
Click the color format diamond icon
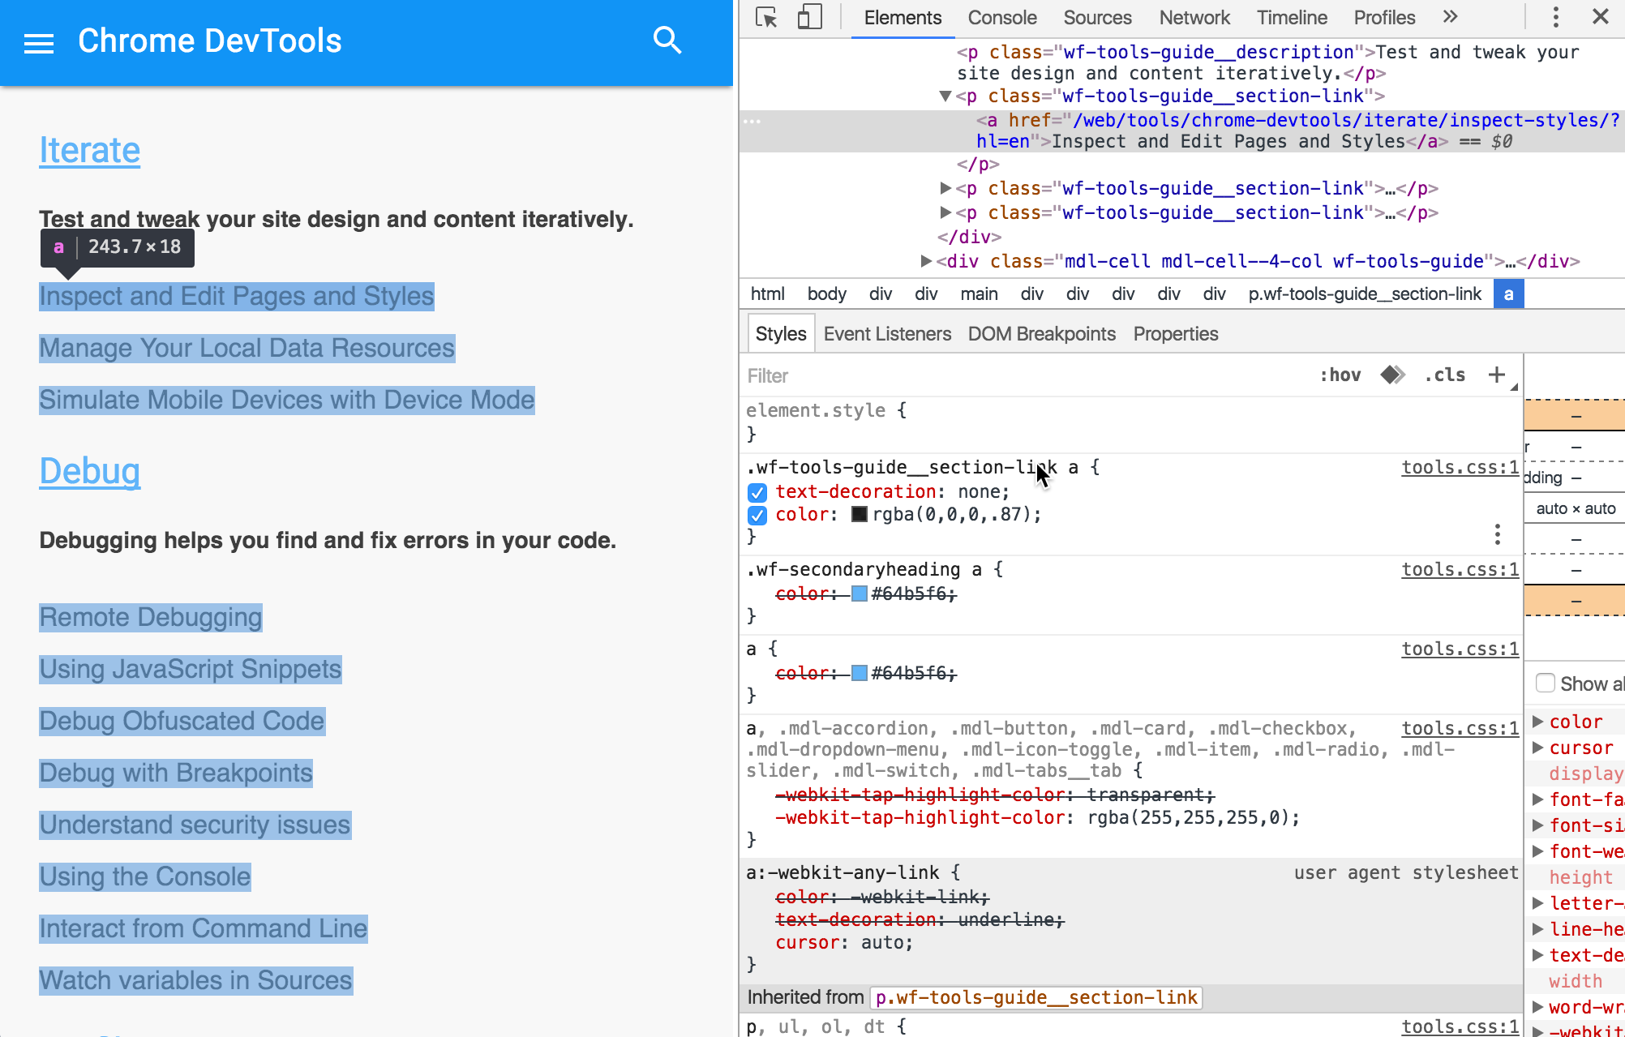[1393, 375]
